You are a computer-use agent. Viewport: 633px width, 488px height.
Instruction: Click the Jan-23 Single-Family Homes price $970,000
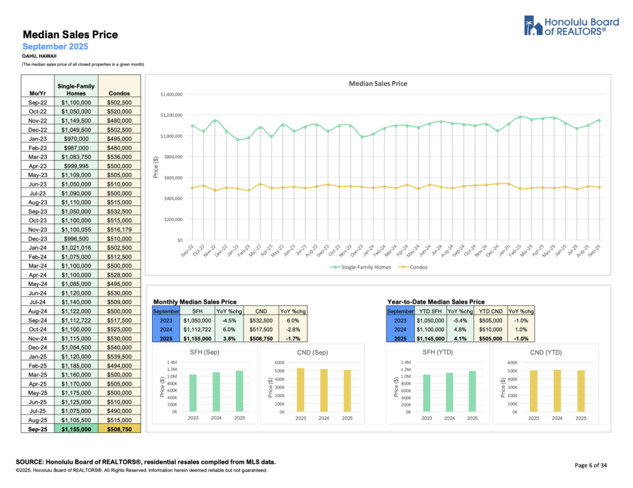(77, 138)
